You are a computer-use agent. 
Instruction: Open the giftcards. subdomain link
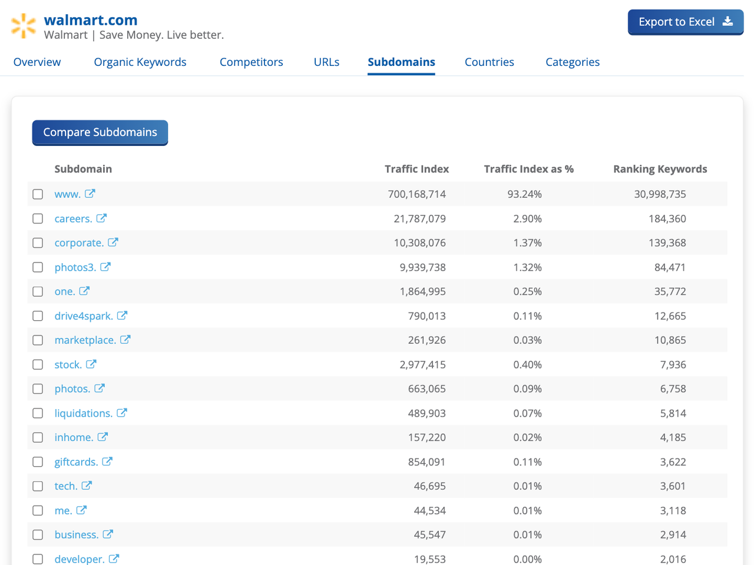tap(76, 462)
